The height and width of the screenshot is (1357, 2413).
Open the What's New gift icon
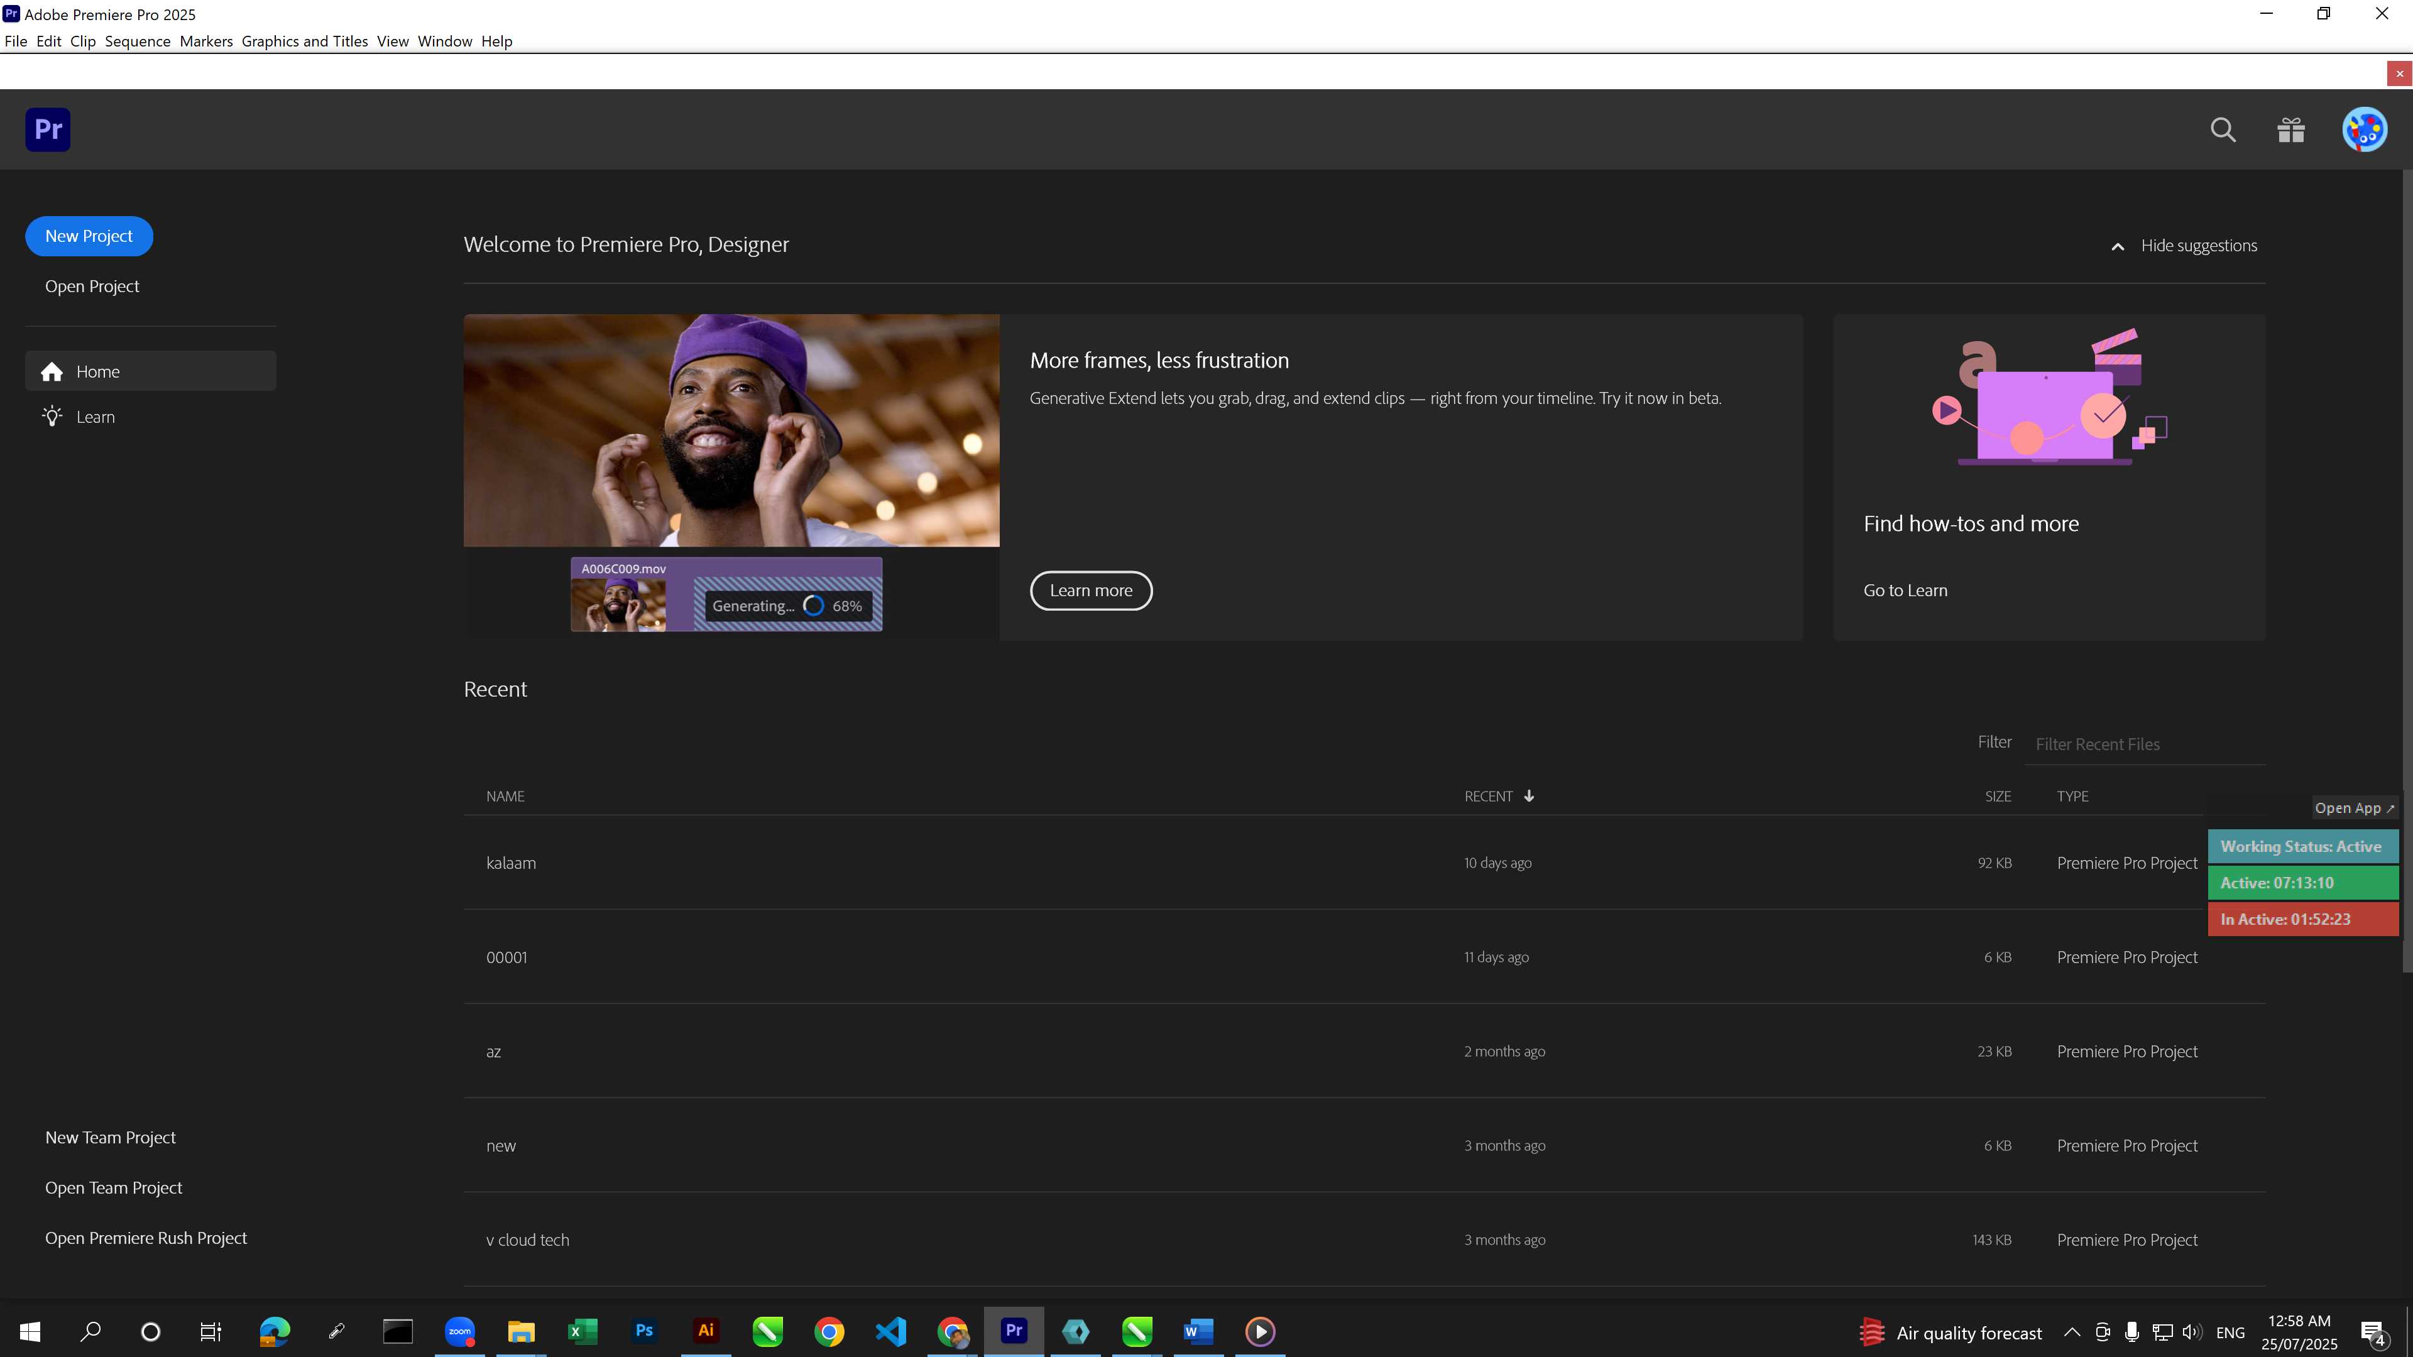click(2291, 129)
